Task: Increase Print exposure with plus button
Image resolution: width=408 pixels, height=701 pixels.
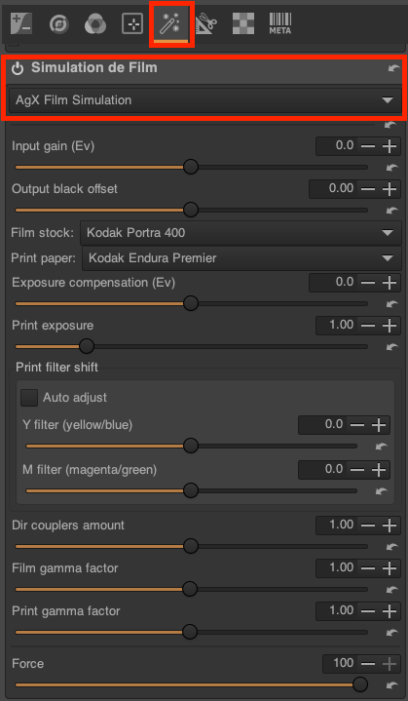Action: (x=389, y=325)
